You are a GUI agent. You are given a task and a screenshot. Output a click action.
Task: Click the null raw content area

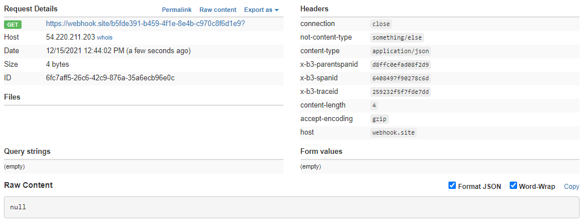(x=292, y=207)
